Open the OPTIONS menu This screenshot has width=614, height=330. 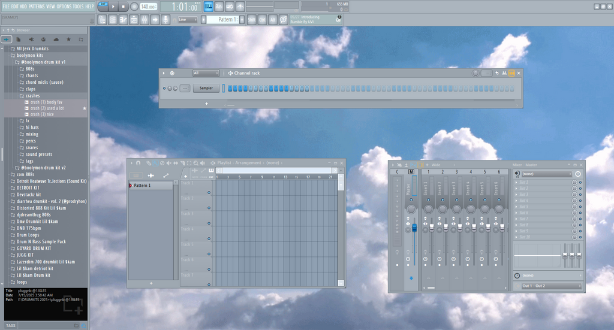coord(64,7)
